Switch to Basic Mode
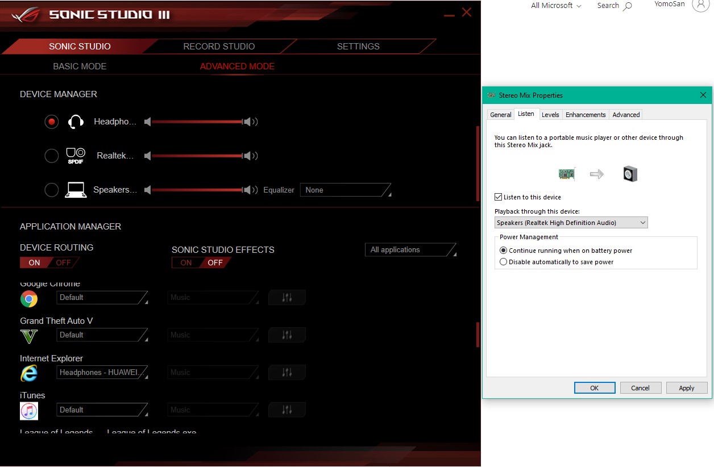 coord(80,66)
